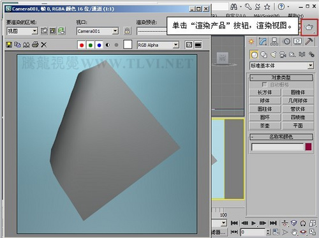
Task: Click the 长方体 box button
Action: [x=265, y=93]
